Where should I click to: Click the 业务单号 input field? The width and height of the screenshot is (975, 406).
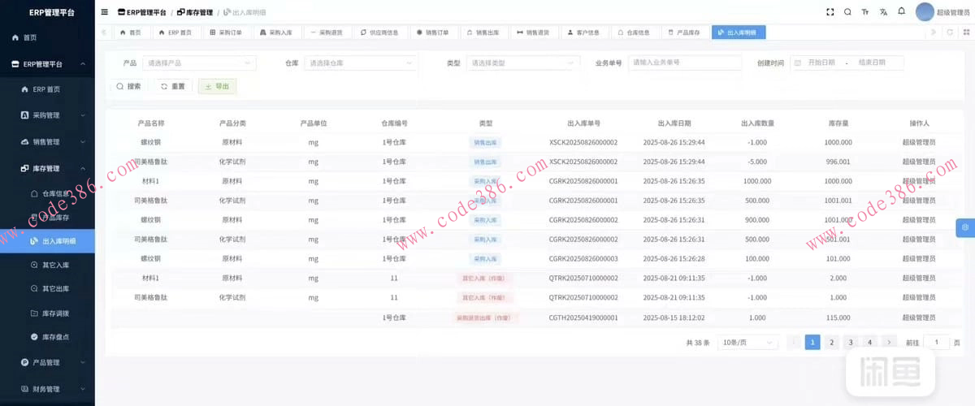point(684,63)
